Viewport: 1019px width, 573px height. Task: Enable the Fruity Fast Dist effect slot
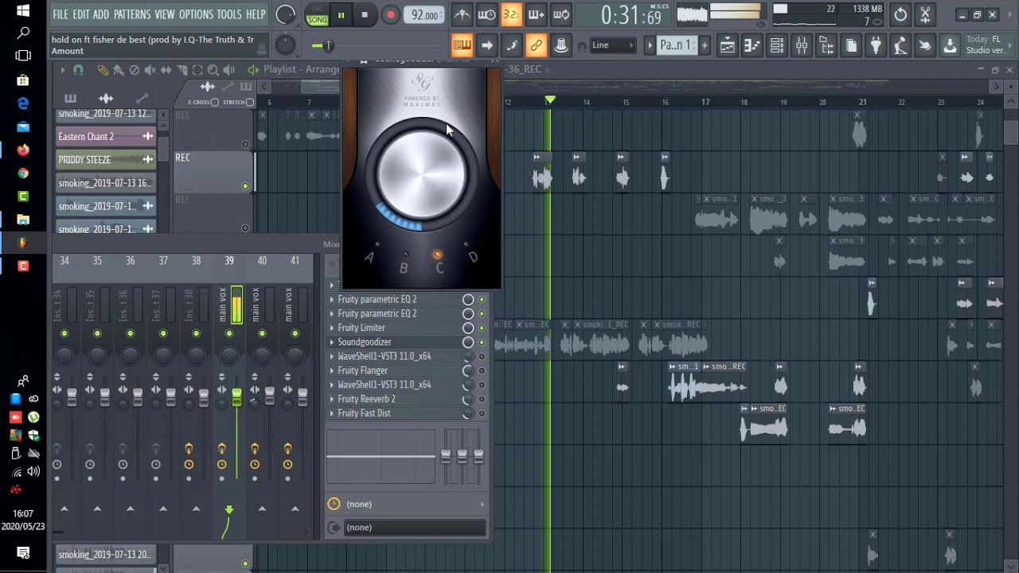pos(481,414)
